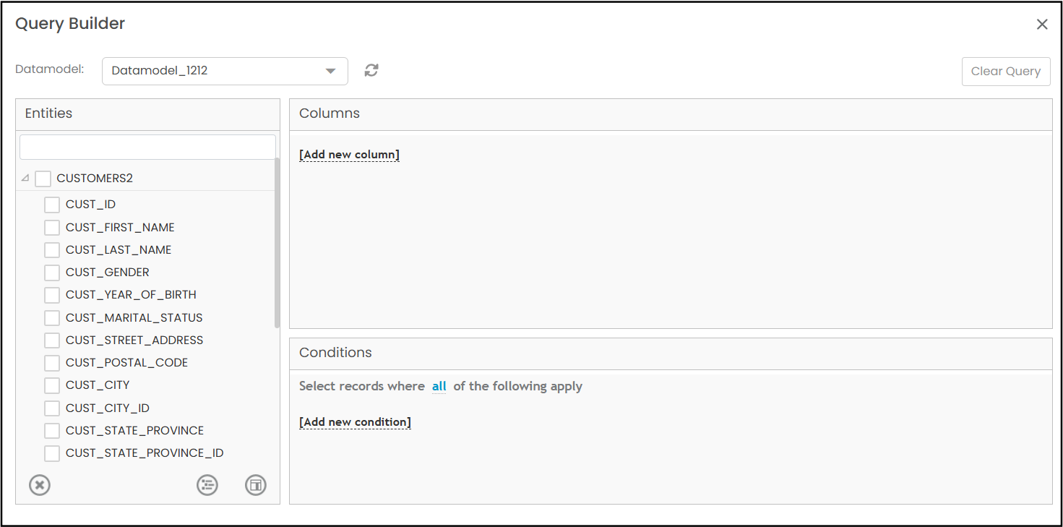Enable the CUST_GENDER field checkbox
The width and height of the screenshot is (1063, 527).
click(x=52, y=273)
